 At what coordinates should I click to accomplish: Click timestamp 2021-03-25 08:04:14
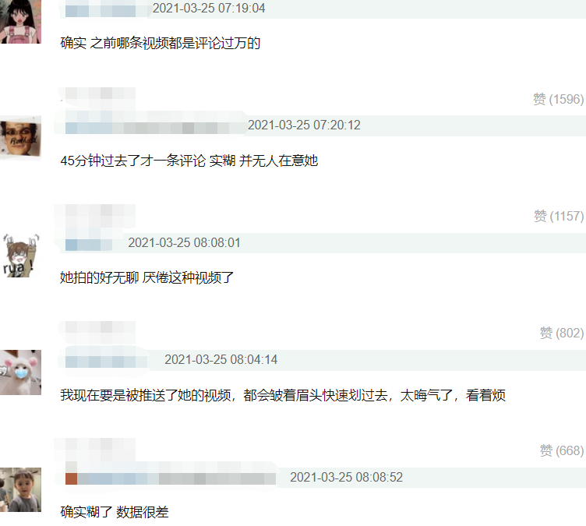pos(221,360)
